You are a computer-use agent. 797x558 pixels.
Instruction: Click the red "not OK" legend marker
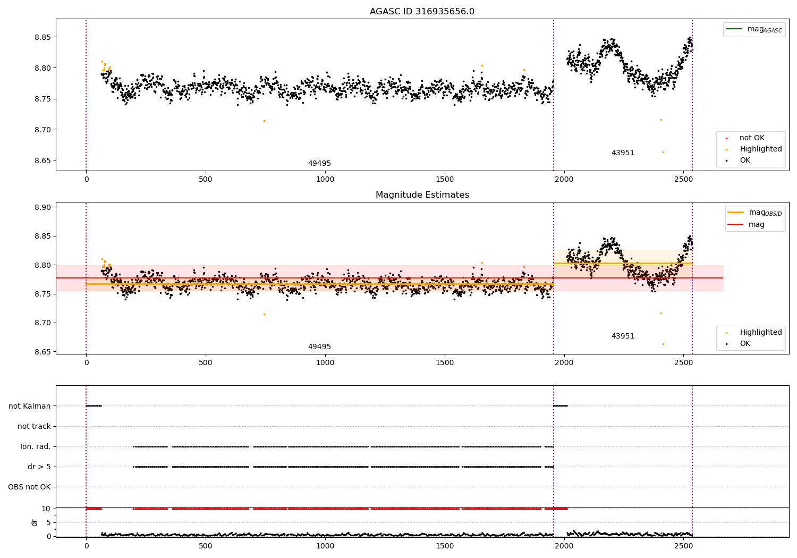(726, 138)
